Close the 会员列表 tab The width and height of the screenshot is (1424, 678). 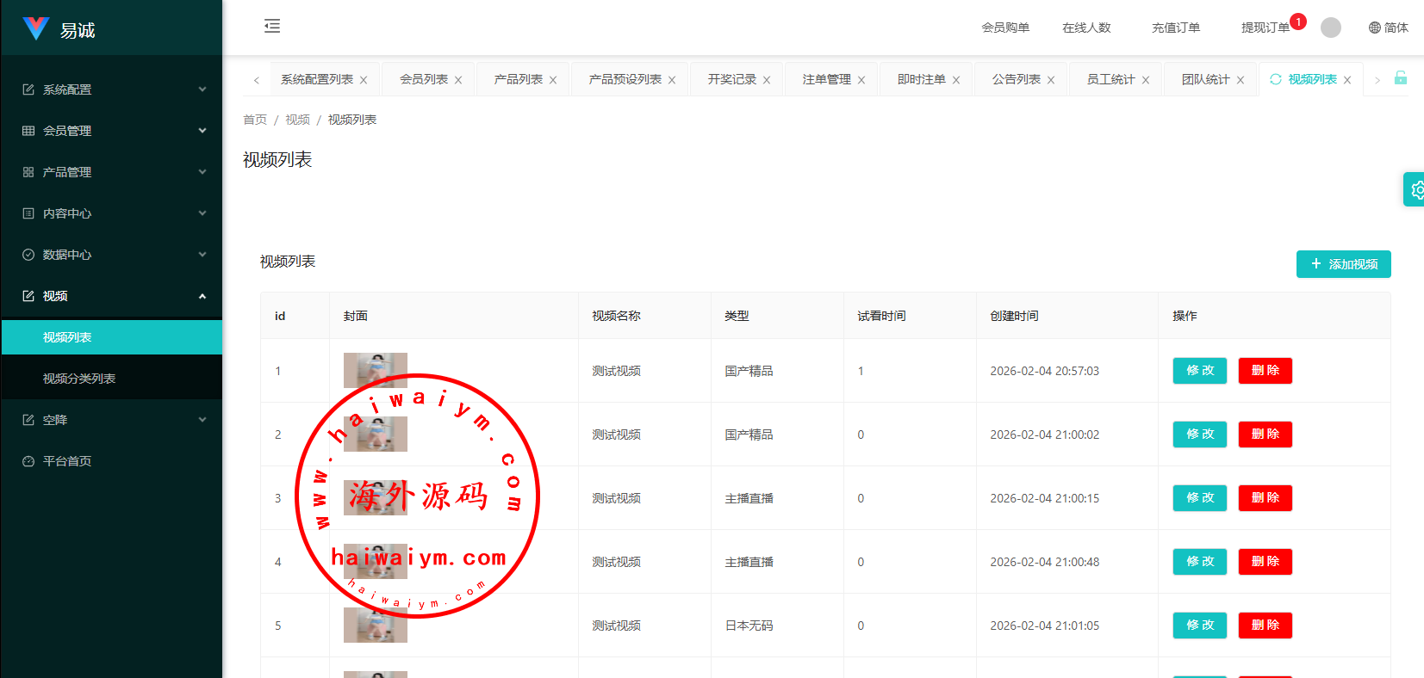[458, 80]
